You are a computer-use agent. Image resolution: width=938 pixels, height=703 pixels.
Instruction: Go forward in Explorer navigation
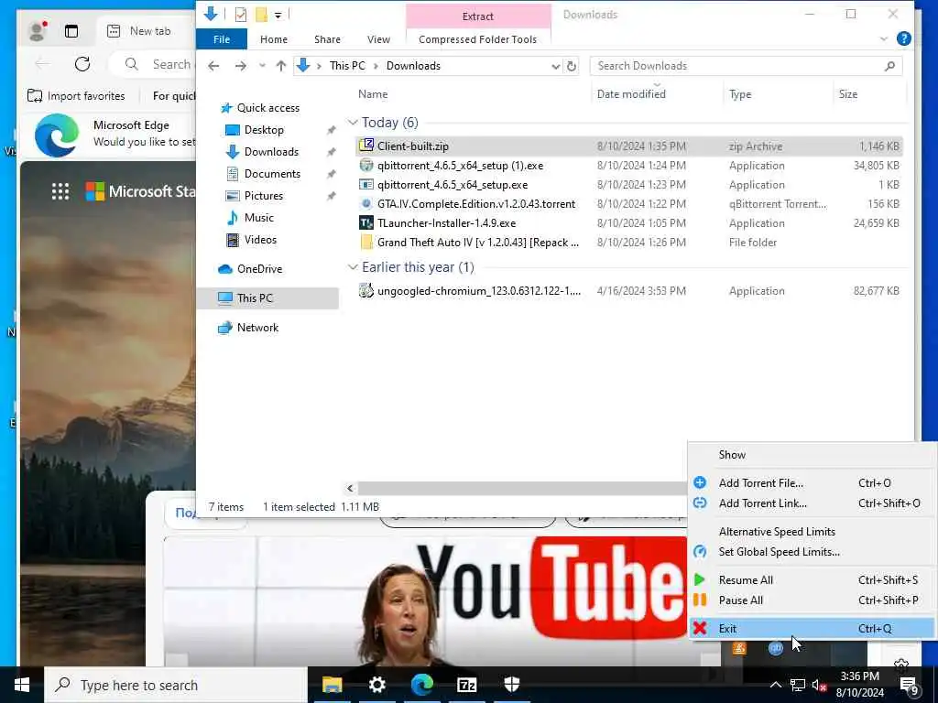point(241,66)
